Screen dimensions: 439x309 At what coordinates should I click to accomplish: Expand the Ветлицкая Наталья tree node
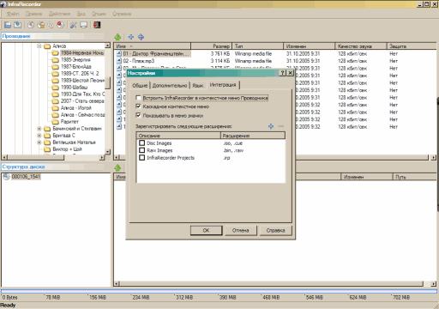[x=39, y=142]
